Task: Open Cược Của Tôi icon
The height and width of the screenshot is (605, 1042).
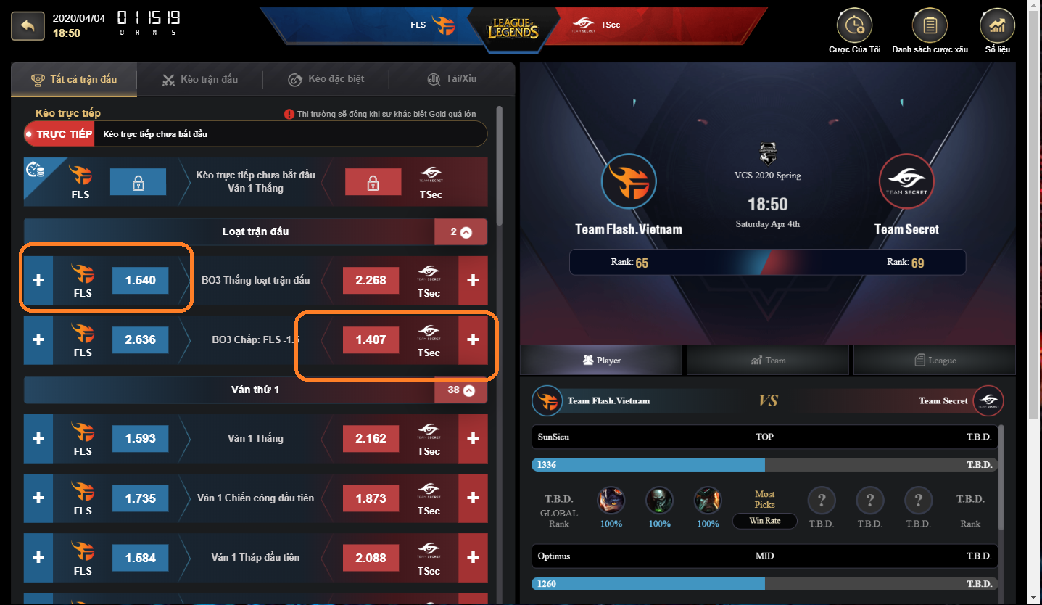Action: point(854,26)
